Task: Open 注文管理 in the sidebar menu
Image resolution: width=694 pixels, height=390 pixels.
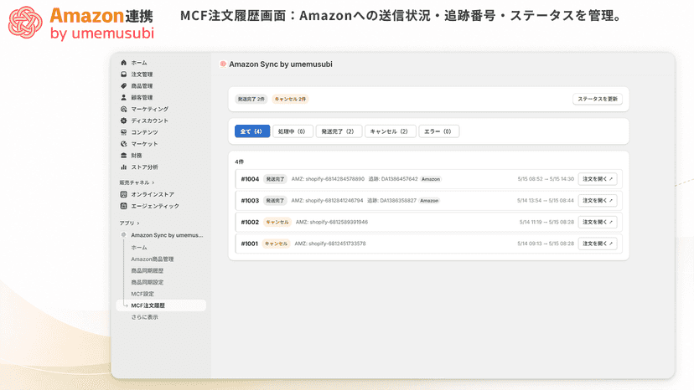Action: point(142,74)
